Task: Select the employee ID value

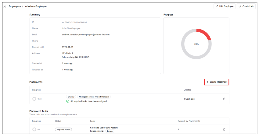Action: click(x=74, y=22)
